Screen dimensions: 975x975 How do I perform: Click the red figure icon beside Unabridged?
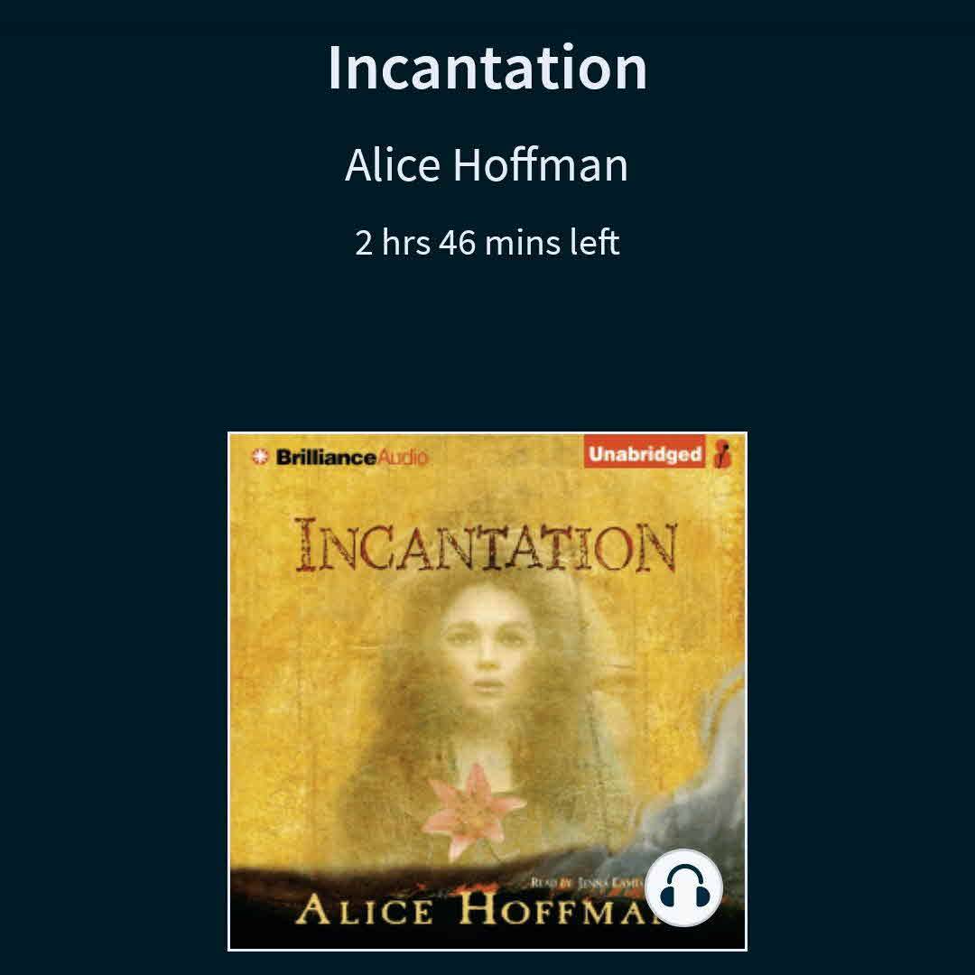(722, 452)
